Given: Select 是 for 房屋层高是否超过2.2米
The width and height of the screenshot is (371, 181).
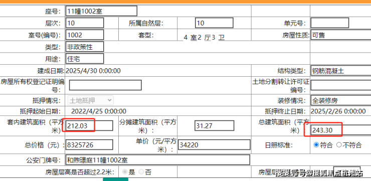Looking at the screenshot, I should [125, 172].
